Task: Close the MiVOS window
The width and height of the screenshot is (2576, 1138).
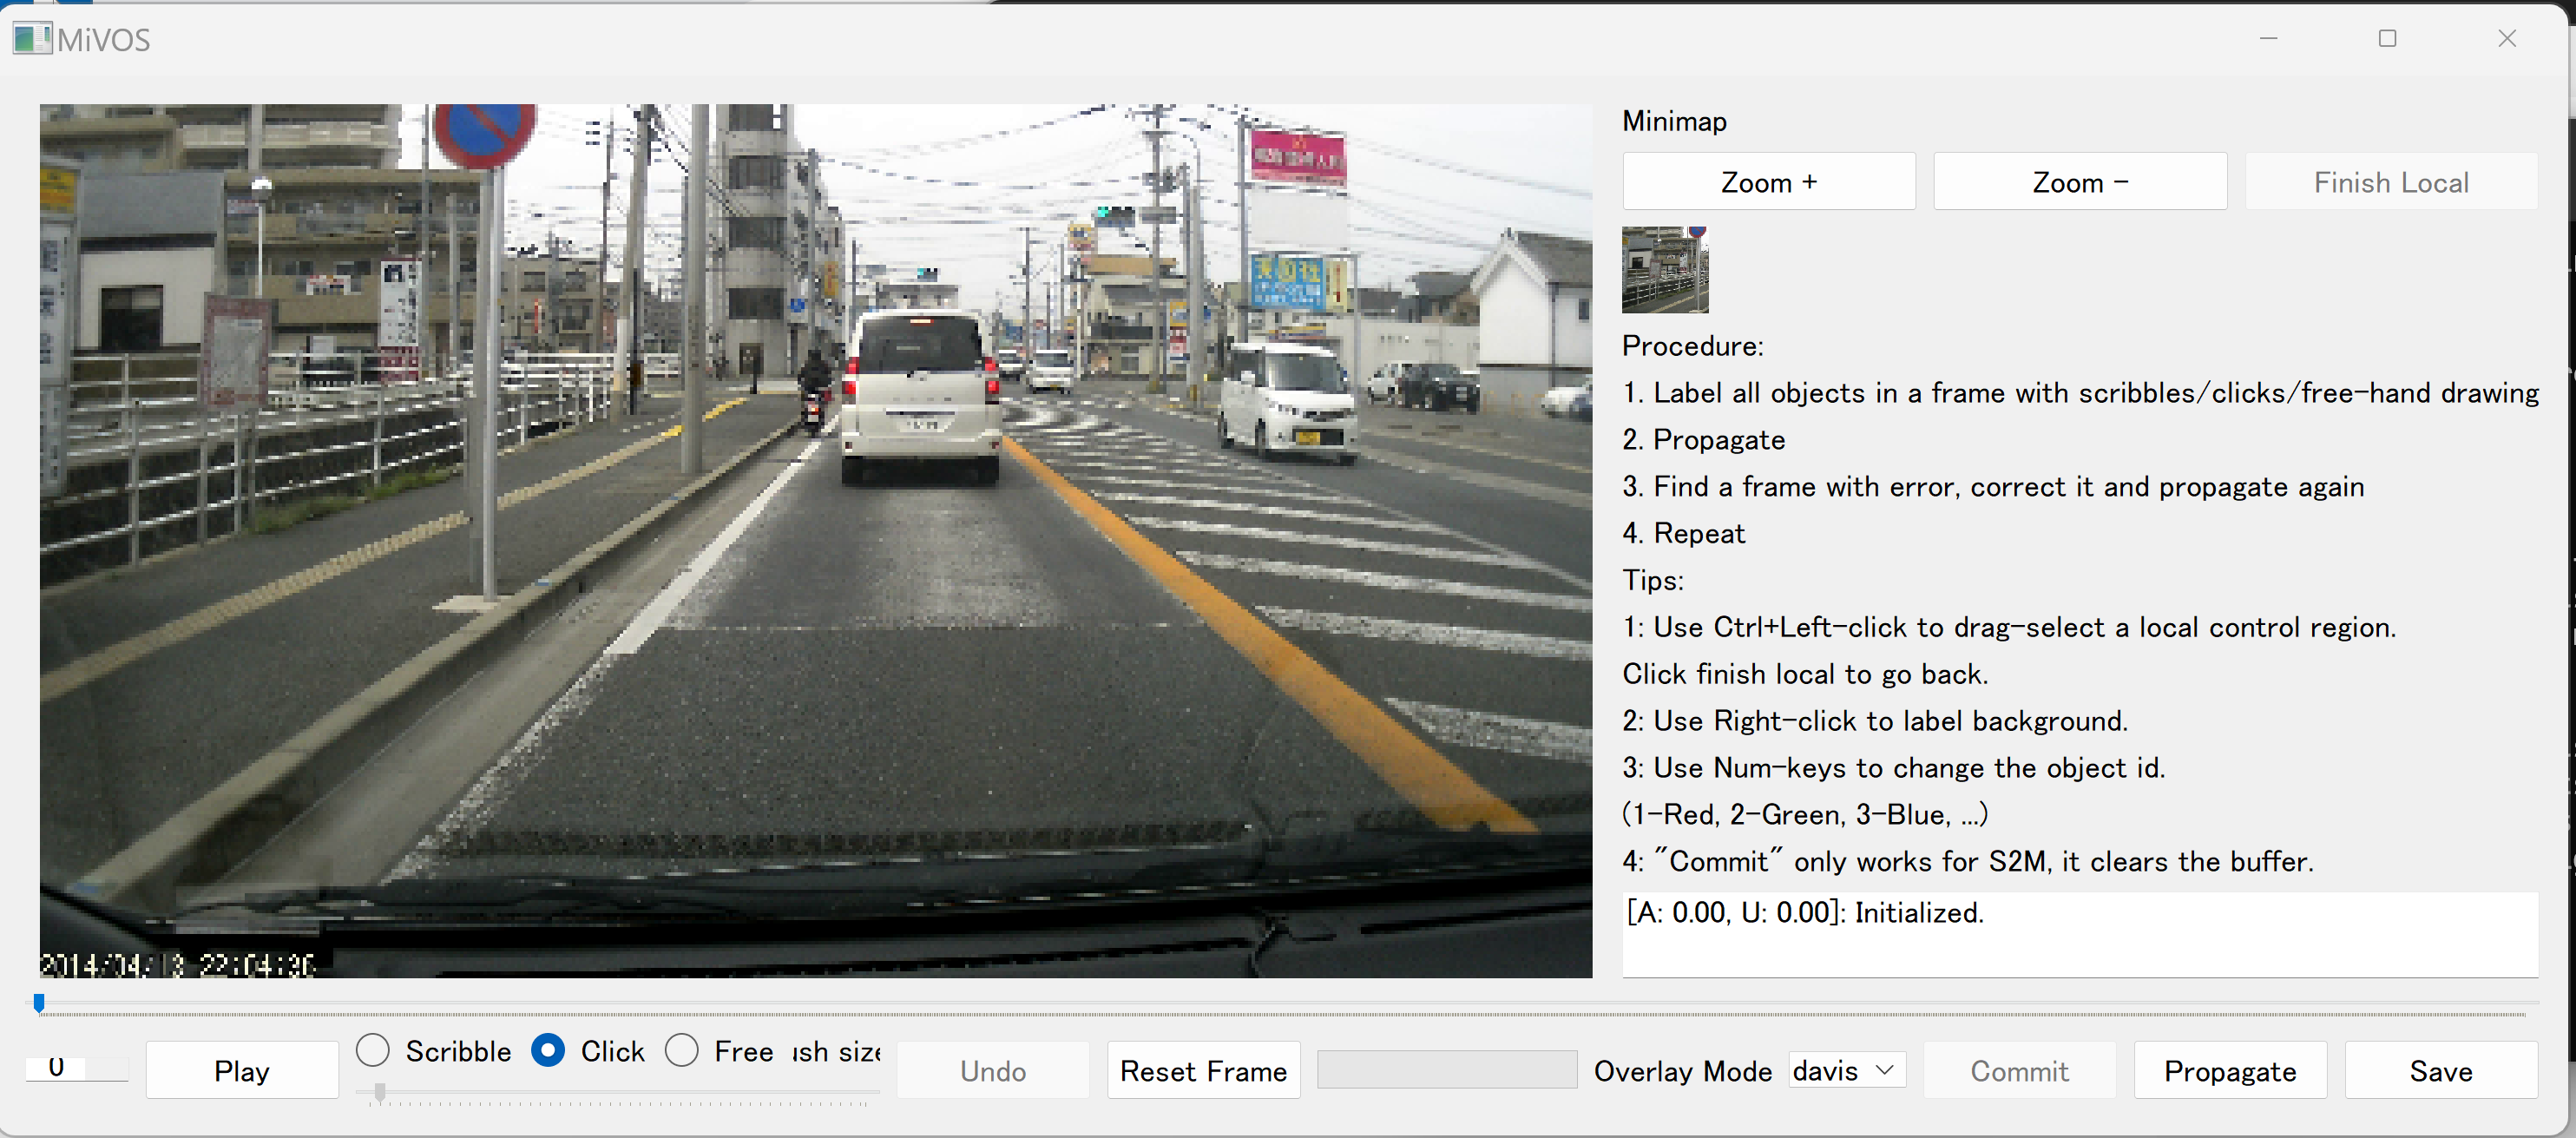Action: coord(2506,39)
